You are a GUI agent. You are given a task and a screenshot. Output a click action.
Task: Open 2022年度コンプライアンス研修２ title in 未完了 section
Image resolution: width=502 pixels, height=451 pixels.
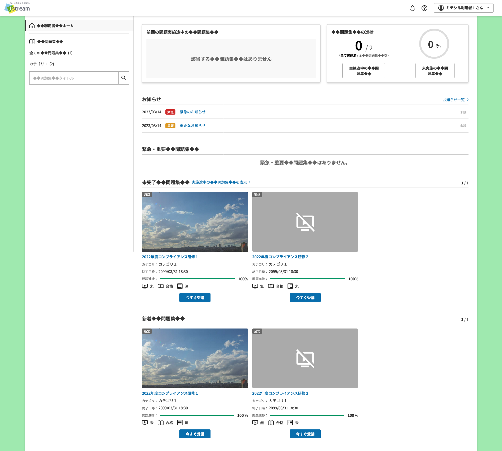pos(280,257)
